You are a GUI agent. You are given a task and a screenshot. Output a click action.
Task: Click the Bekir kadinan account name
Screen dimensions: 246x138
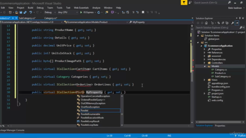[x=235, y=8]
